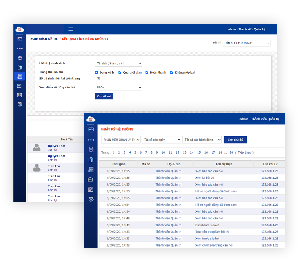Go to log page 13

tap(184, 152)
